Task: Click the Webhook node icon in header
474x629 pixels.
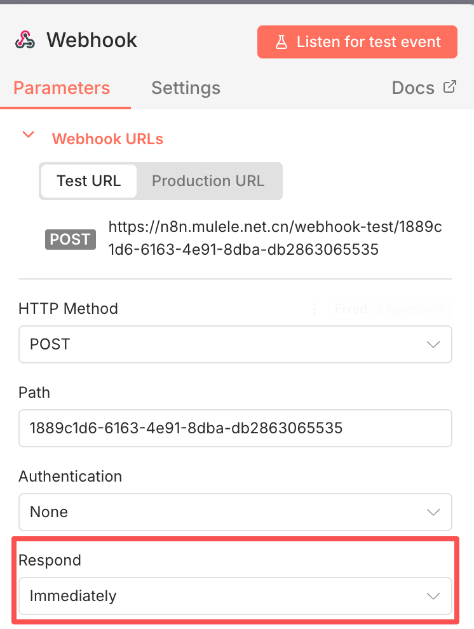Action: click(25, 41)
